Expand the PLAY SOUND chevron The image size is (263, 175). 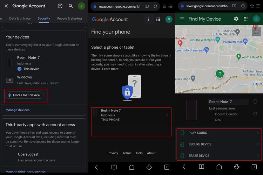[x=258, y=133]
